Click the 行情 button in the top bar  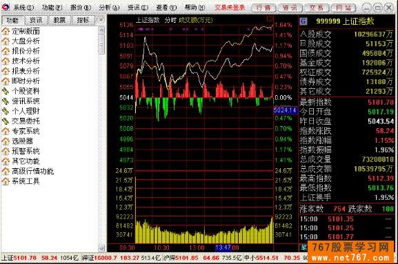click(x=263, y=8)
